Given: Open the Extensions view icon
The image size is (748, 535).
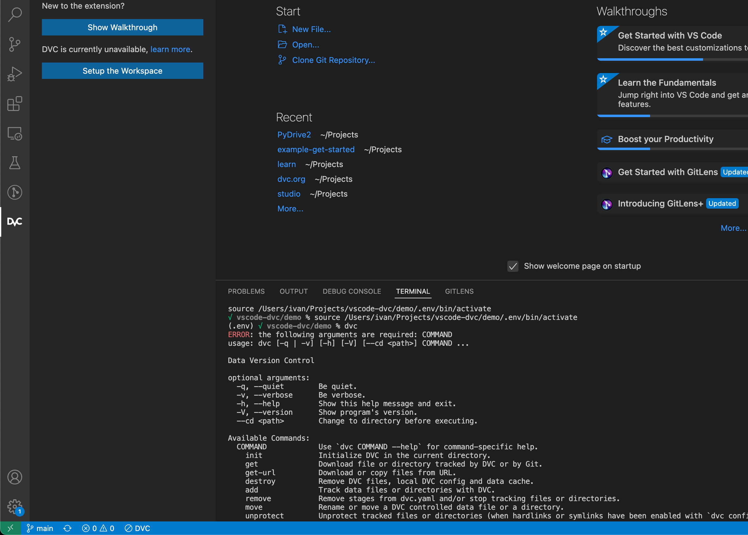Looking at the screenshot, I should click(x=15, y=104).
